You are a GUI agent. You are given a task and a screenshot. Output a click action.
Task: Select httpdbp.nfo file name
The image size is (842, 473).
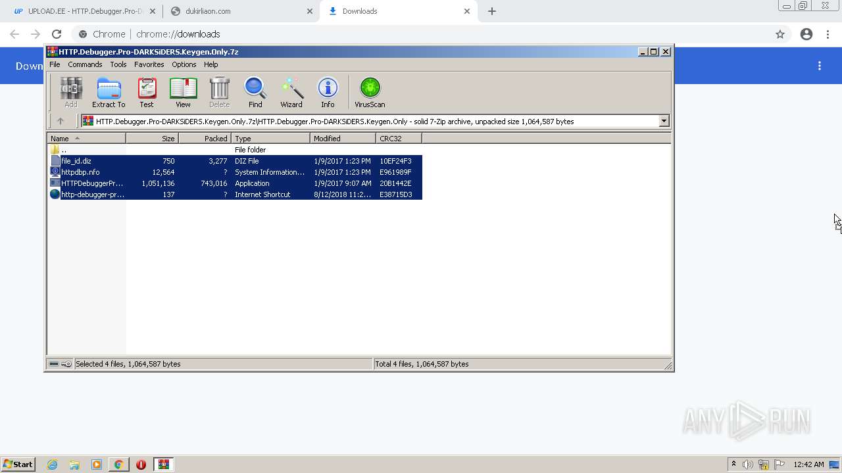pos(80,172)
